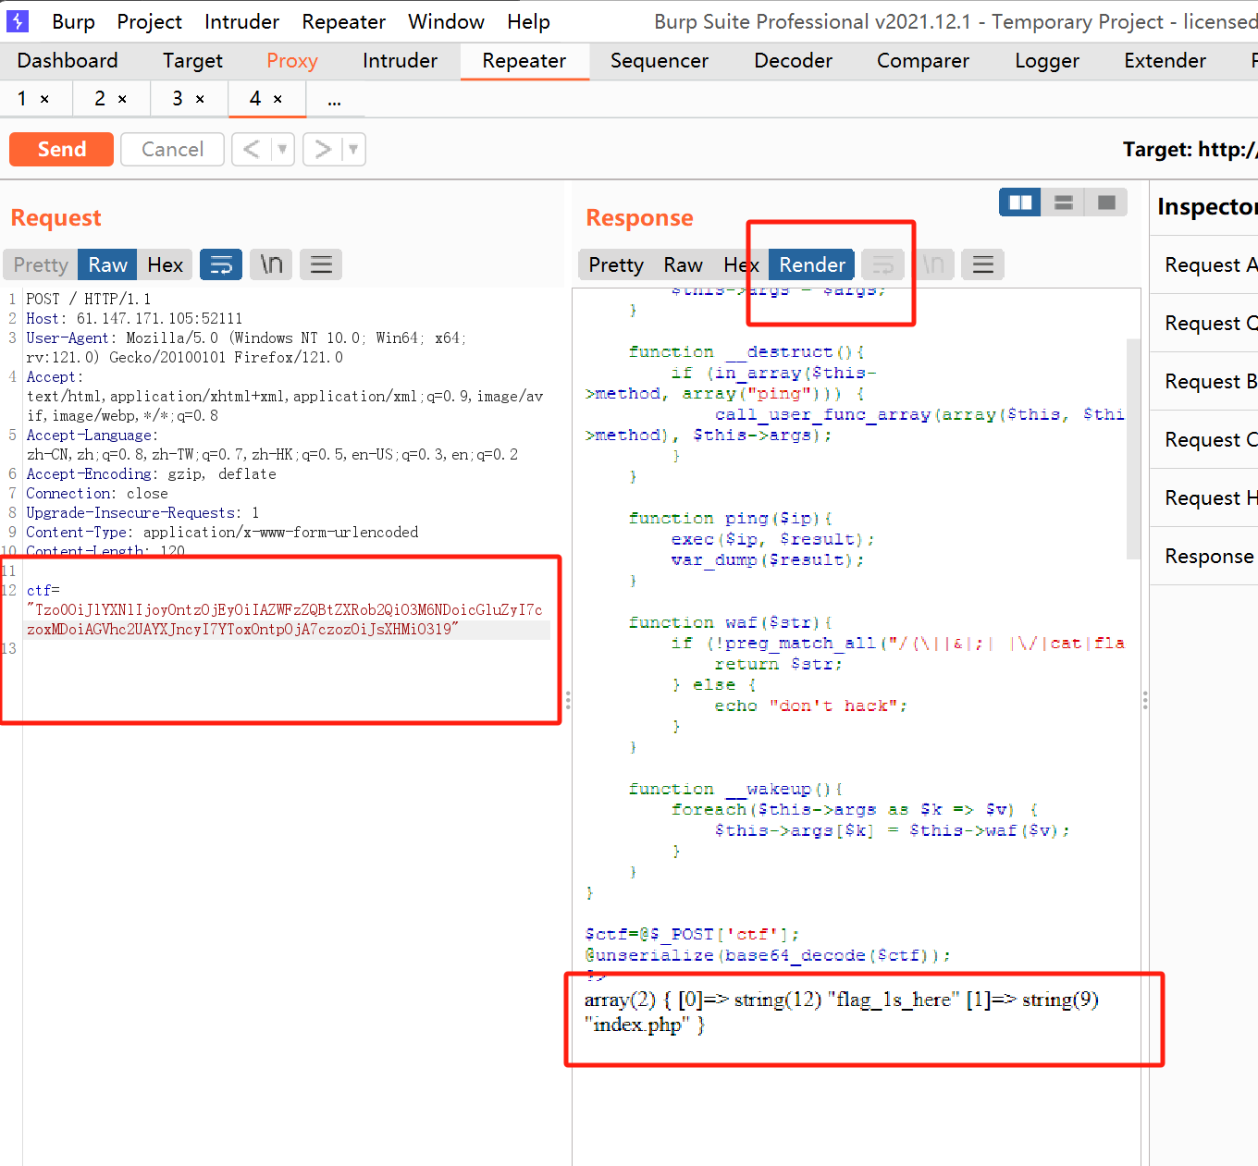The height and width of the screenshot is (1166, 1258).
Task: Close Repeater tab 2
Action: [122, 99]
